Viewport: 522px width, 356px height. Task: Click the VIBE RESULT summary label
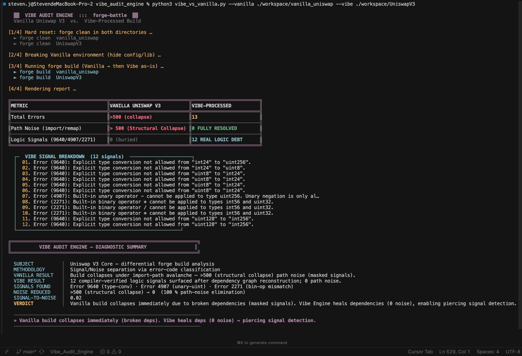tap(29, 281)
